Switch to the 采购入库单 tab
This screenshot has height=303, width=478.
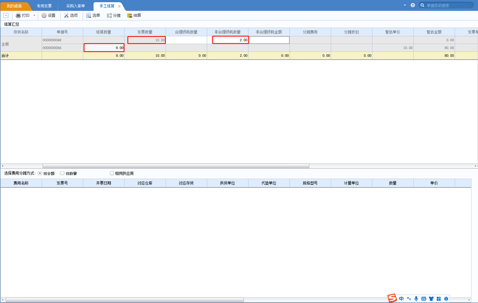pos(75,6)
